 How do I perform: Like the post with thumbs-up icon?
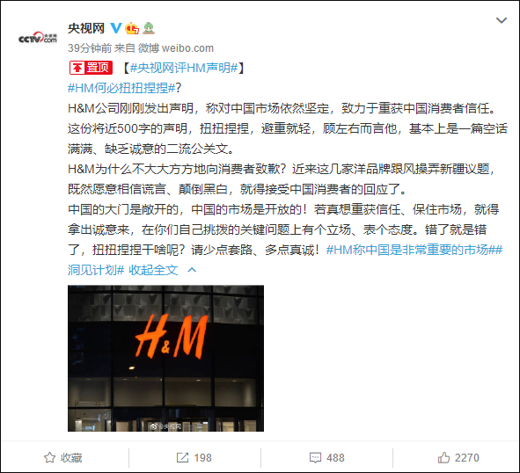pyautogui.click(x=443, y=458)
